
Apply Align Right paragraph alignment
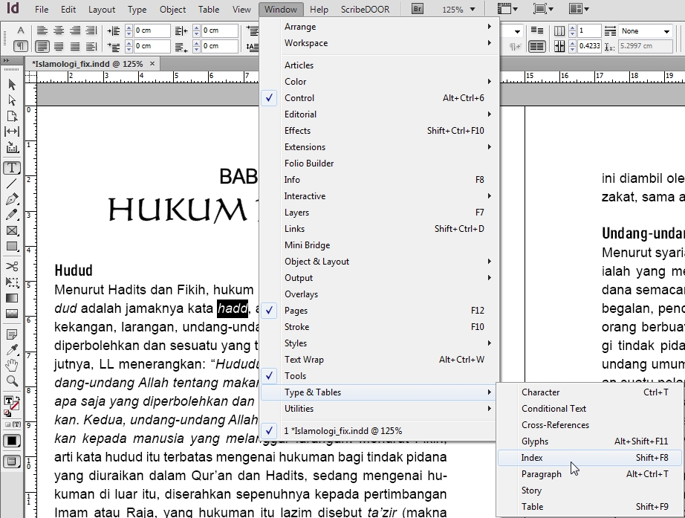tap(75, 30)
